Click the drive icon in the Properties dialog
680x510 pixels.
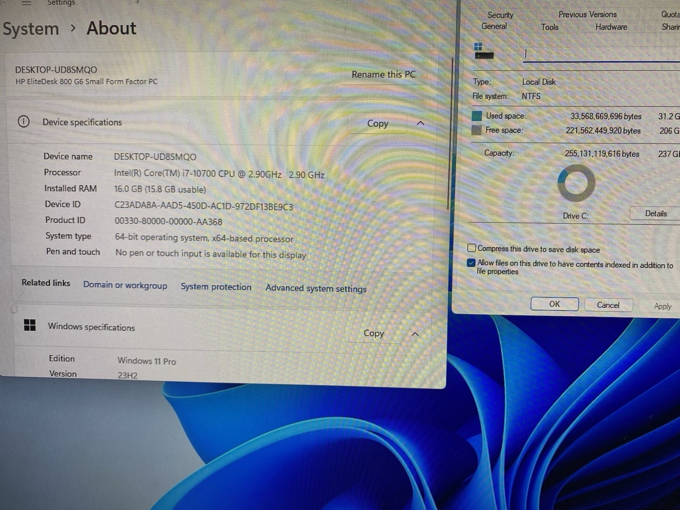pos(484,51)
